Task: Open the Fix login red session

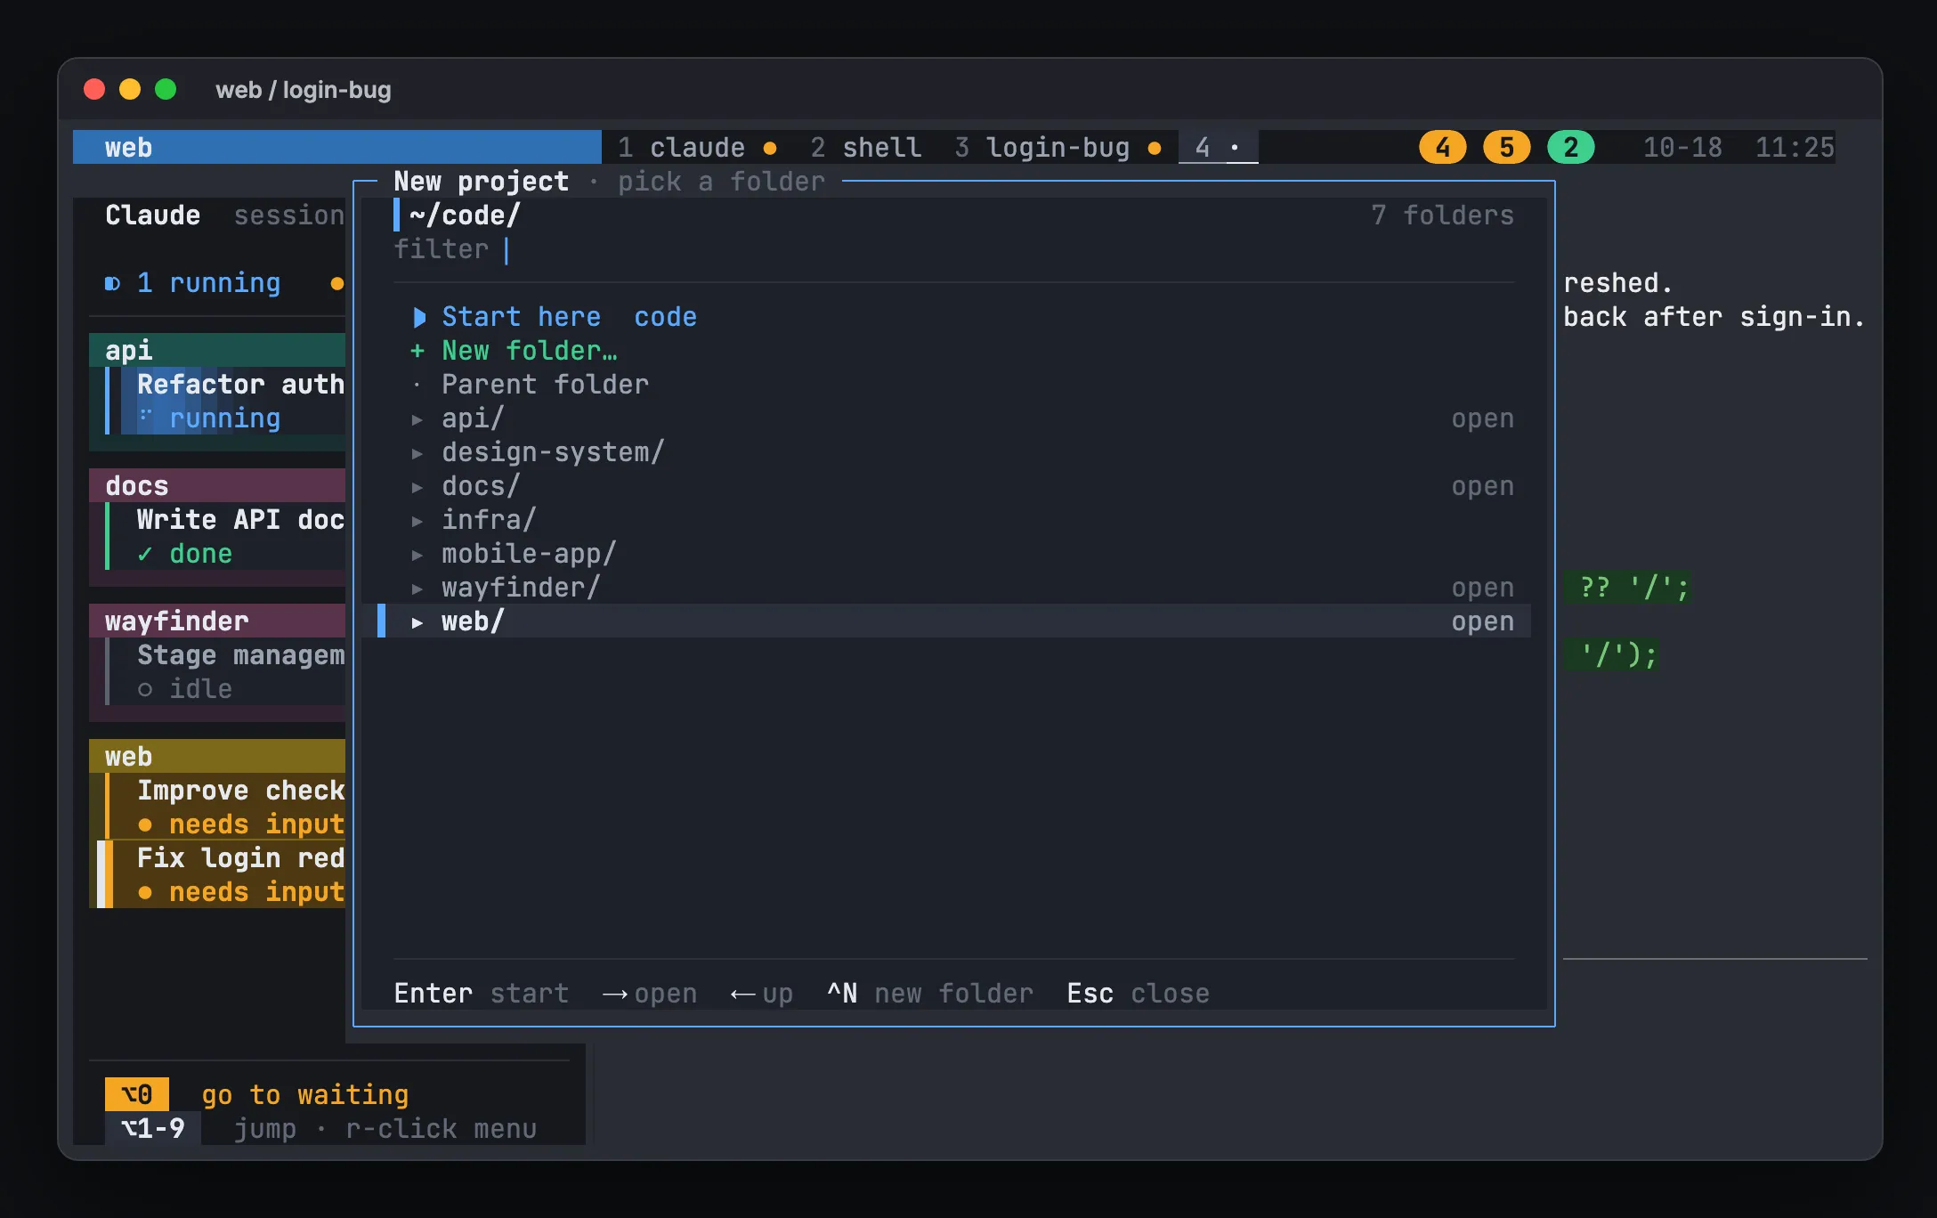Action: tap(222, 874)
